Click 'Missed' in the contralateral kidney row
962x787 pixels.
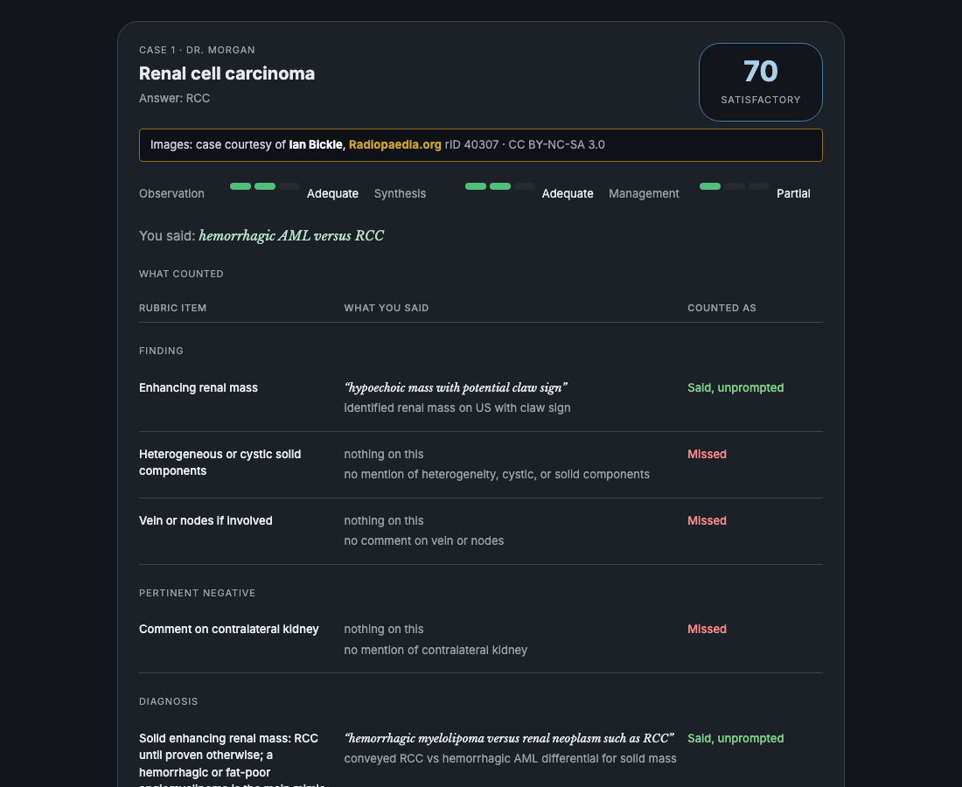(707, 630)
